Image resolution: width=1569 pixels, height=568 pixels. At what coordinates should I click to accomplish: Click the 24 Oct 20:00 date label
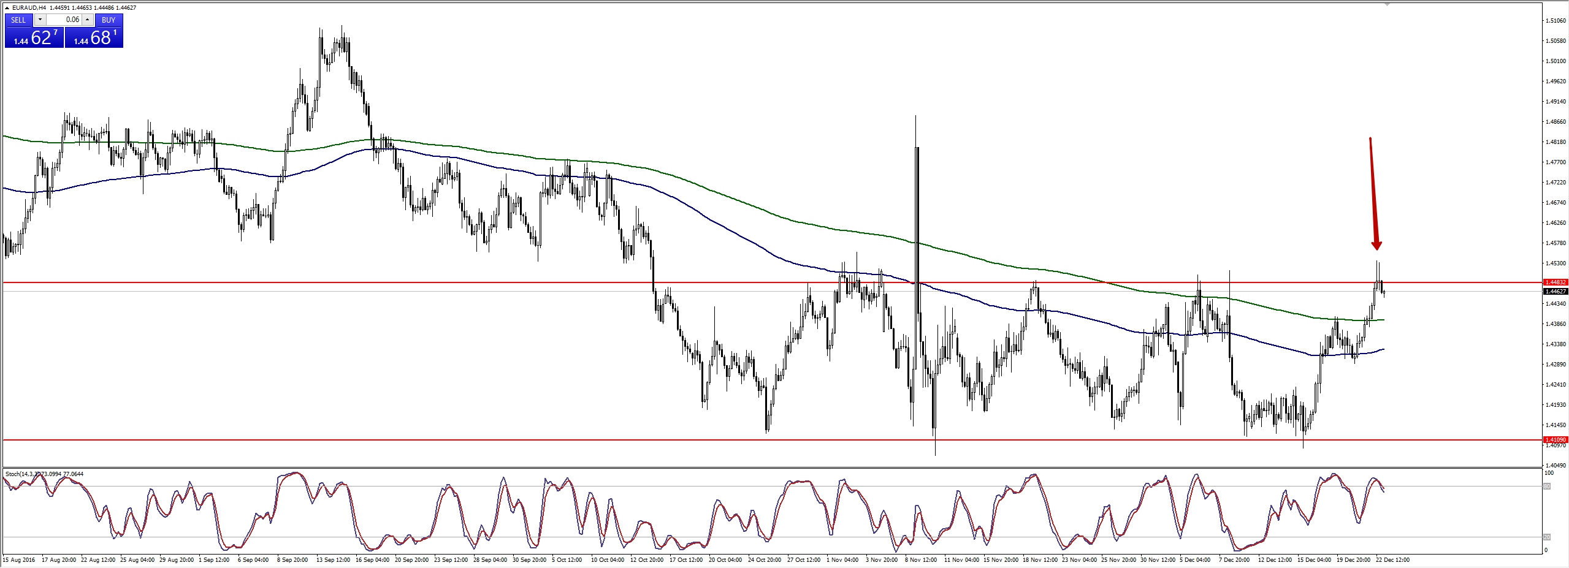pyautogui.click(x=764, y=560)
